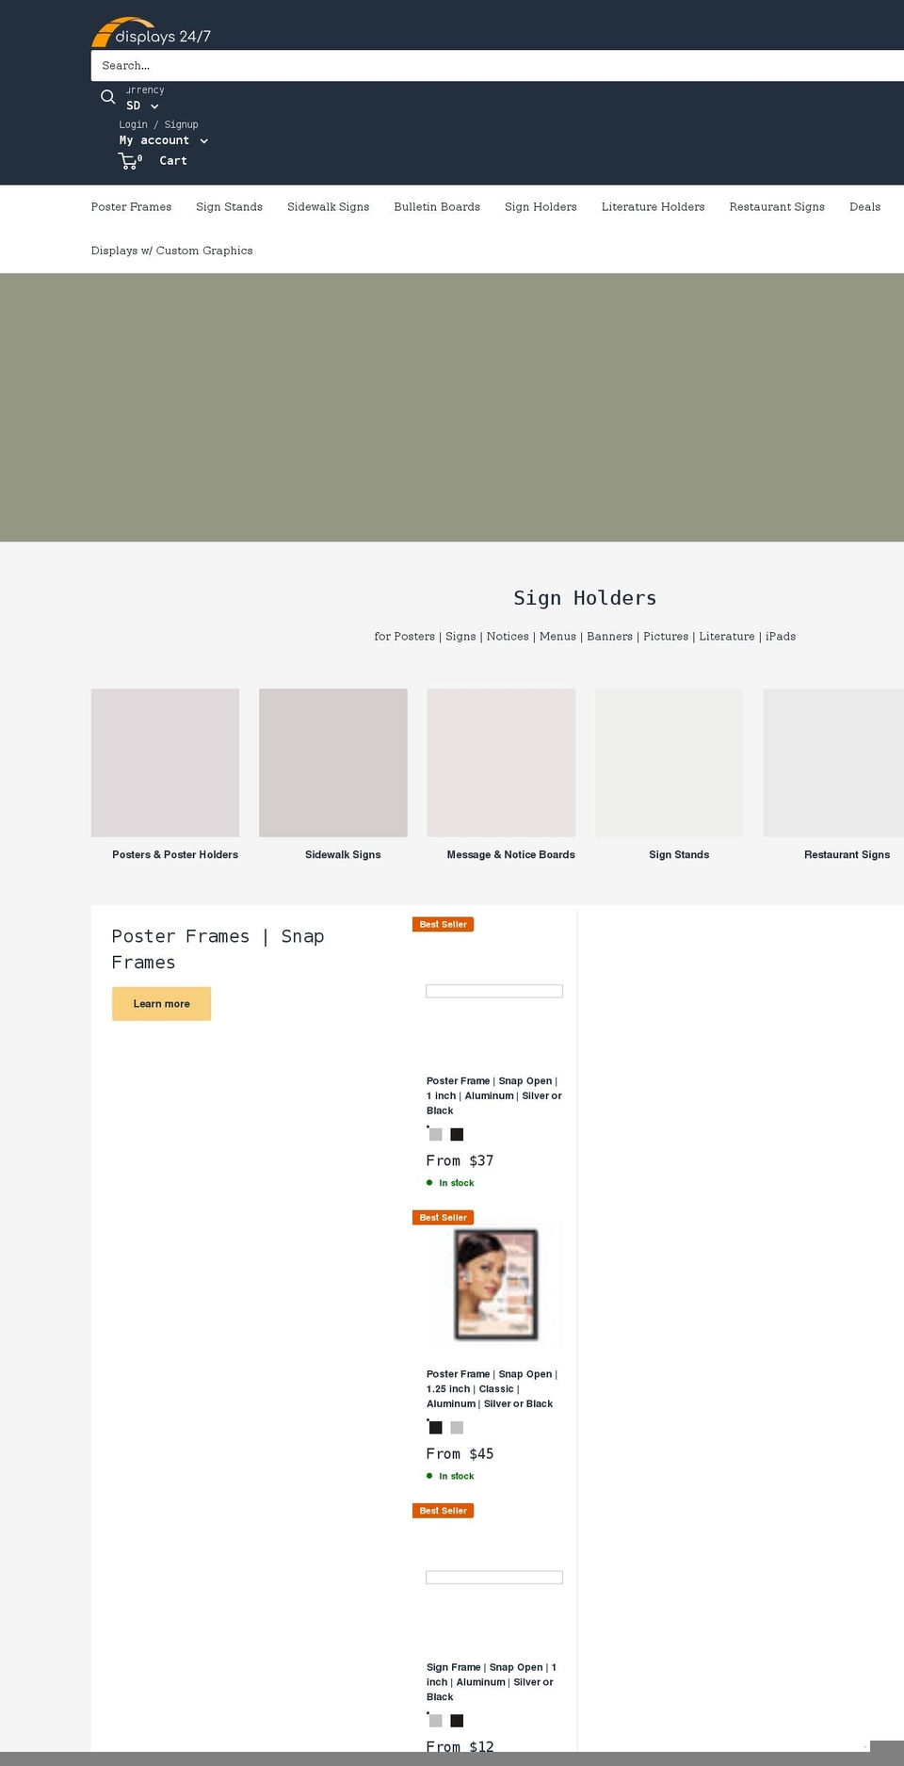Image resolution: width=904 pixels, height=1766 pixels.
Task: Click the Sign Holders heading
Action: (x=585, y=598)
